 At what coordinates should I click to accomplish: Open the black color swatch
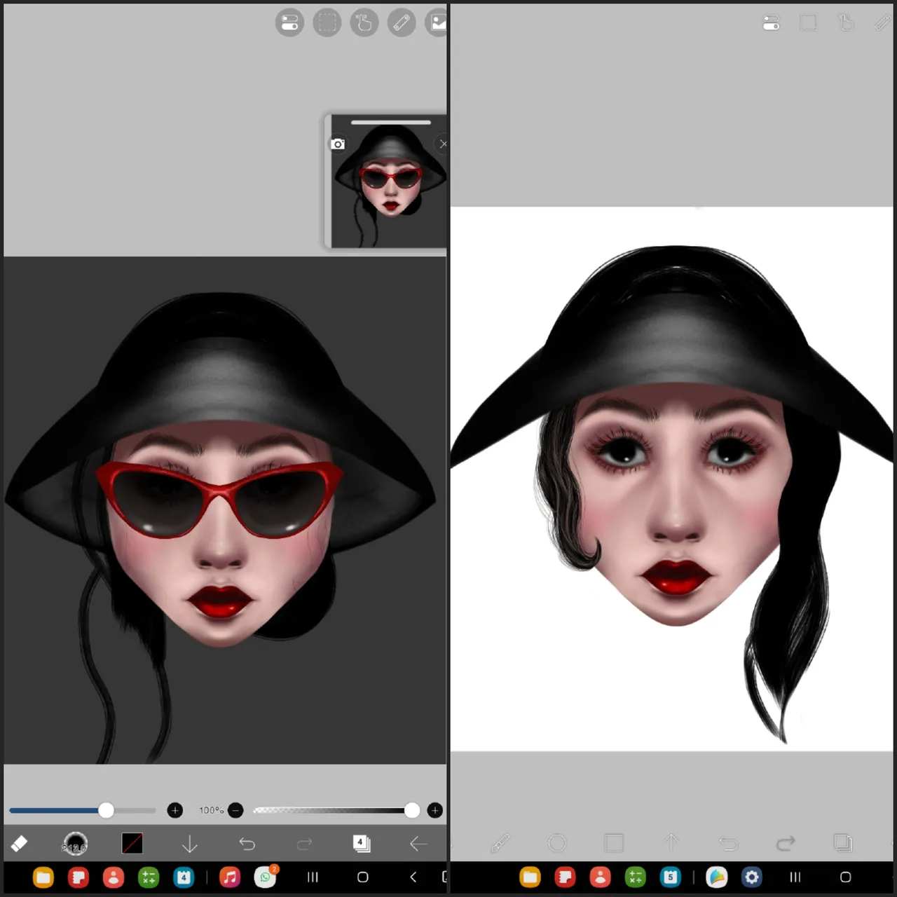click(x=132, y=843)
